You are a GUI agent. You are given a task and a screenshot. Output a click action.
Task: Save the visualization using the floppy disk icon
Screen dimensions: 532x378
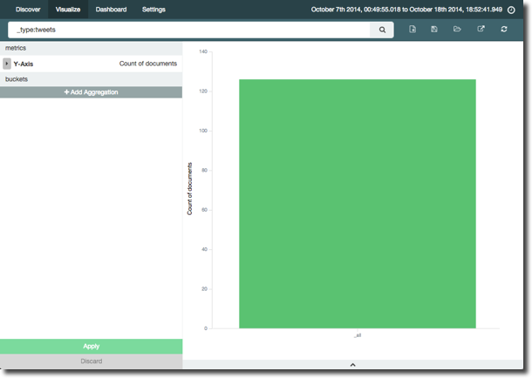tap(434, 30)
